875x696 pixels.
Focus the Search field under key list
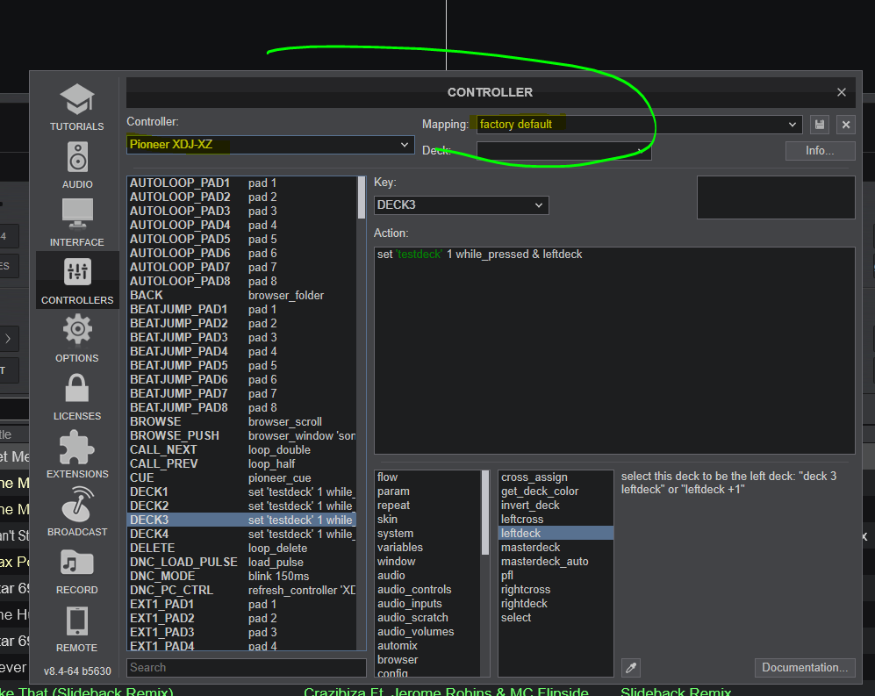(247, 668)
